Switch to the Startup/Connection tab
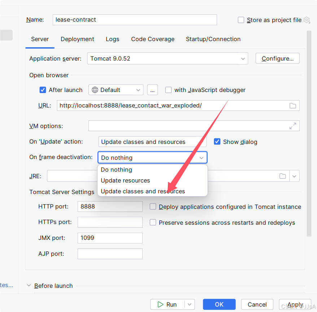 pyautogui.click(x=213, y=39)
